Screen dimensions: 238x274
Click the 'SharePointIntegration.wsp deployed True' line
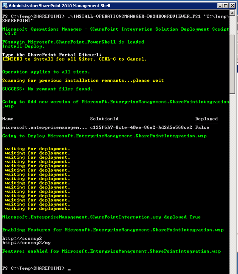101,217
